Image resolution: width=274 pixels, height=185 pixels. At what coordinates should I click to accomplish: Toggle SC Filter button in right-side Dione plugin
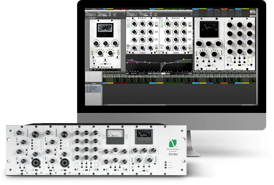221,58
